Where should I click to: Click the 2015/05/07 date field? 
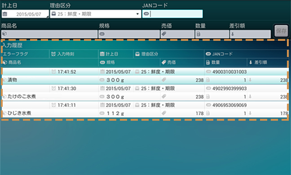click(25, 14)
